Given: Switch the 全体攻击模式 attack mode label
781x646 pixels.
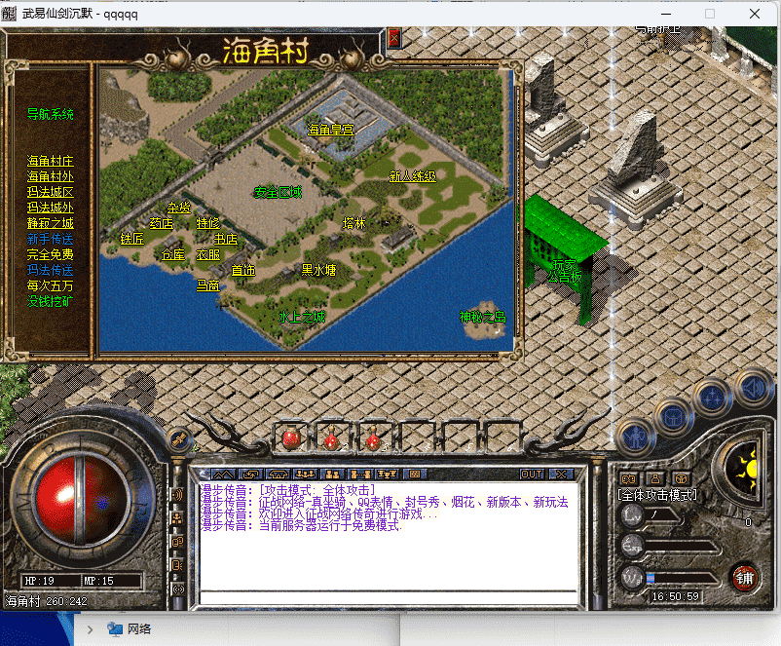Looking at the screenshot, I should coord(657,495).
